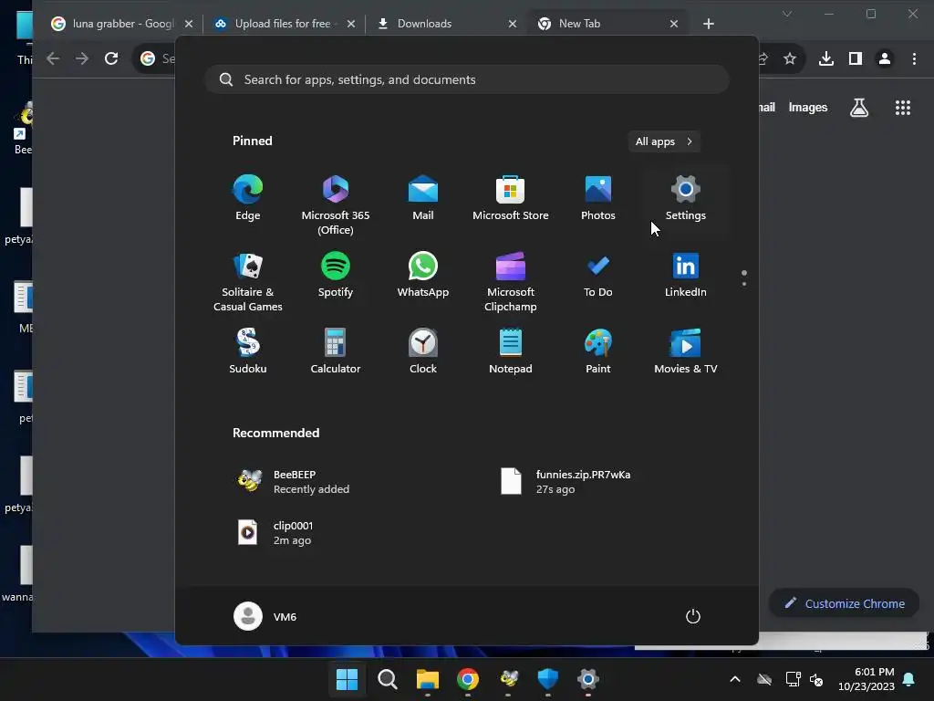This screenshot has height=701, width=934.
Task: Open Edge from pinned apps
Action: point(248,198)
